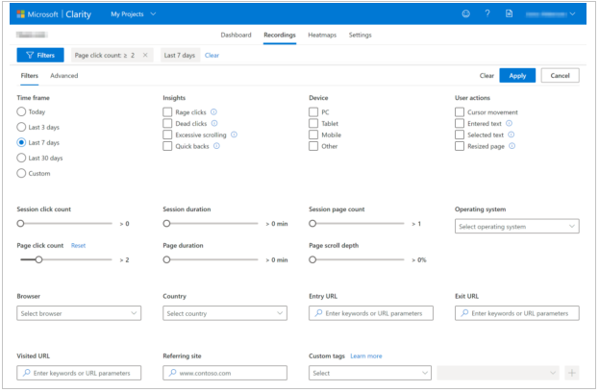Click Clear link beside Last 7 days chip

[212, 55]
